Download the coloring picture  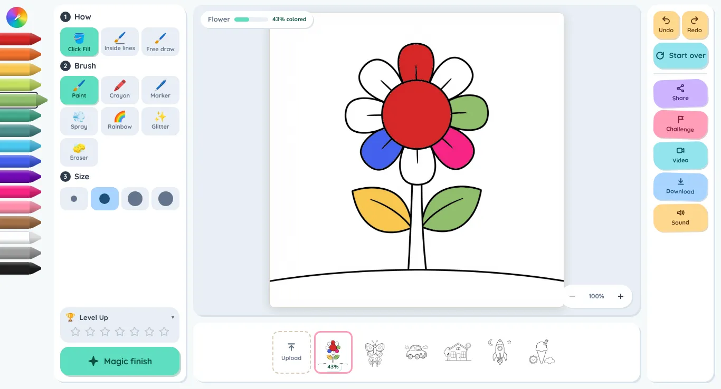(x=680, y=186)
